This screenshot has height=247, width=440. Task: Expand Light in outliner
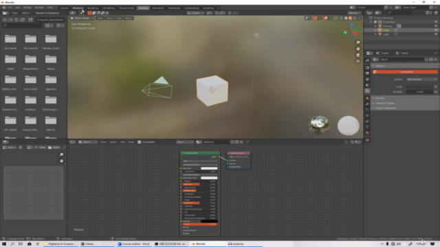375,34
